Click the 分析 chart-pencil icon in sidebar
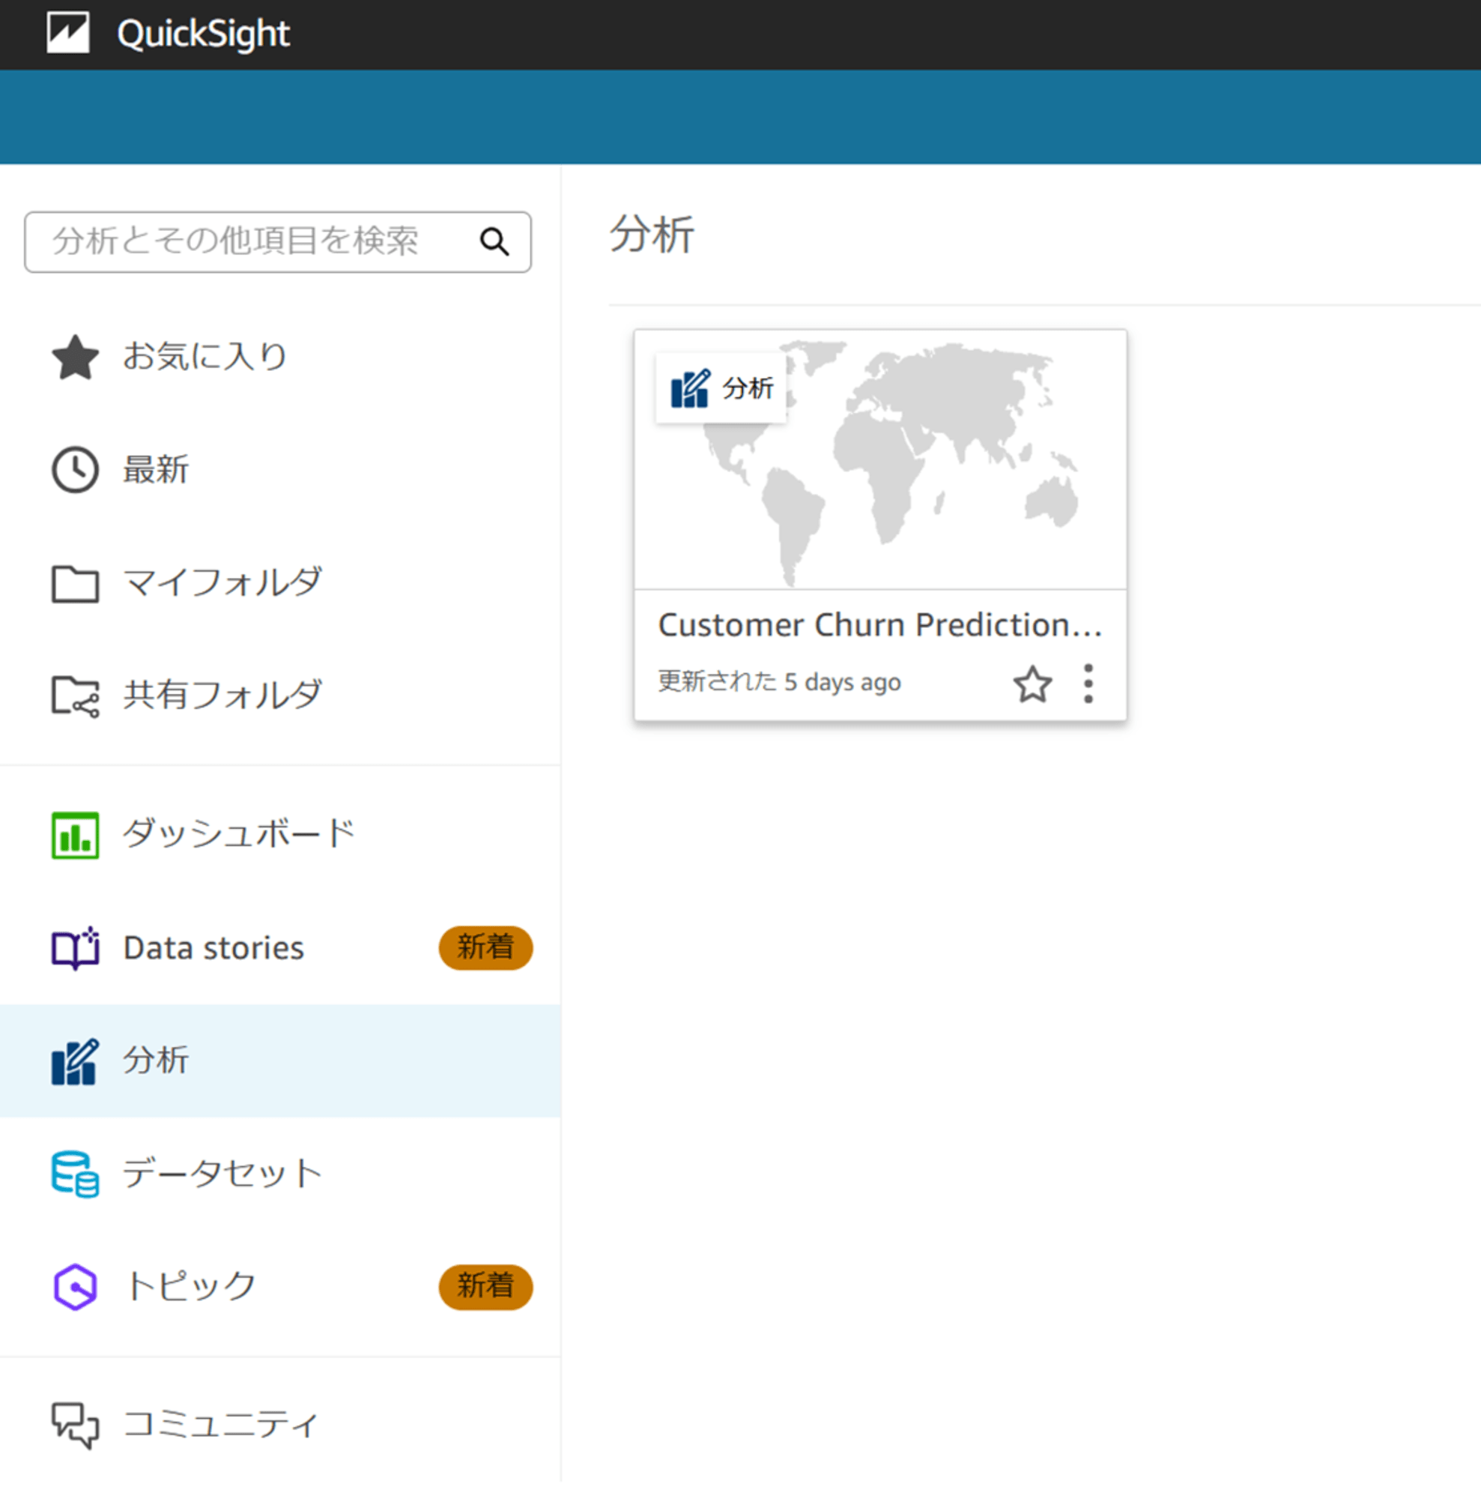This screenshot has height=1499, width=1481. 75,1061
